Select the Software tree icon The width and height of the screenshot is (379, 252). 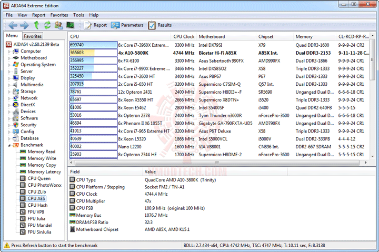(16, 118)
